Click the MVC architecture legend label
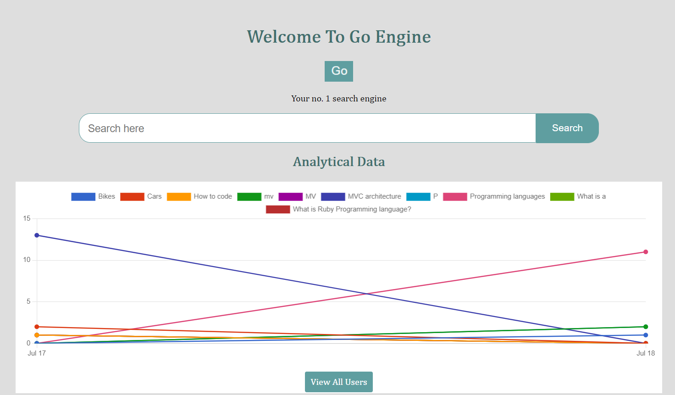This screenshot has width=675, height=395. click(375, 196)
